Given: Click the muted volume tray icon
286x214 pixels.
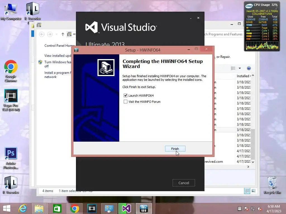Looking at the screenshot, I should point(260,209).
